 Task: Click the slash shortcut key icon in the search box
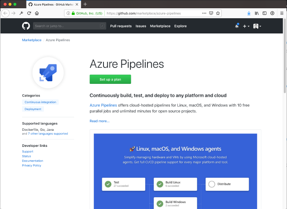[102, 26]
